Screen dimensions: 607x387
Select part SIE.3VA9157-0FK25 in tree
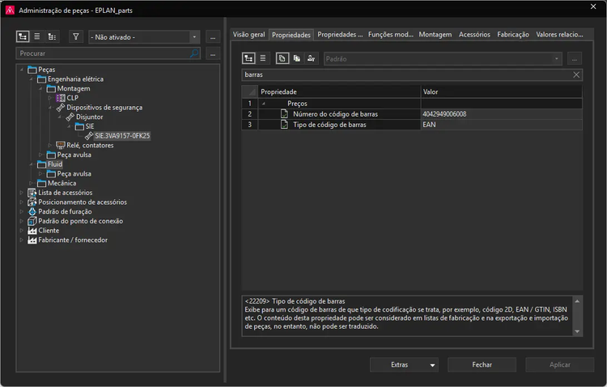121,136
